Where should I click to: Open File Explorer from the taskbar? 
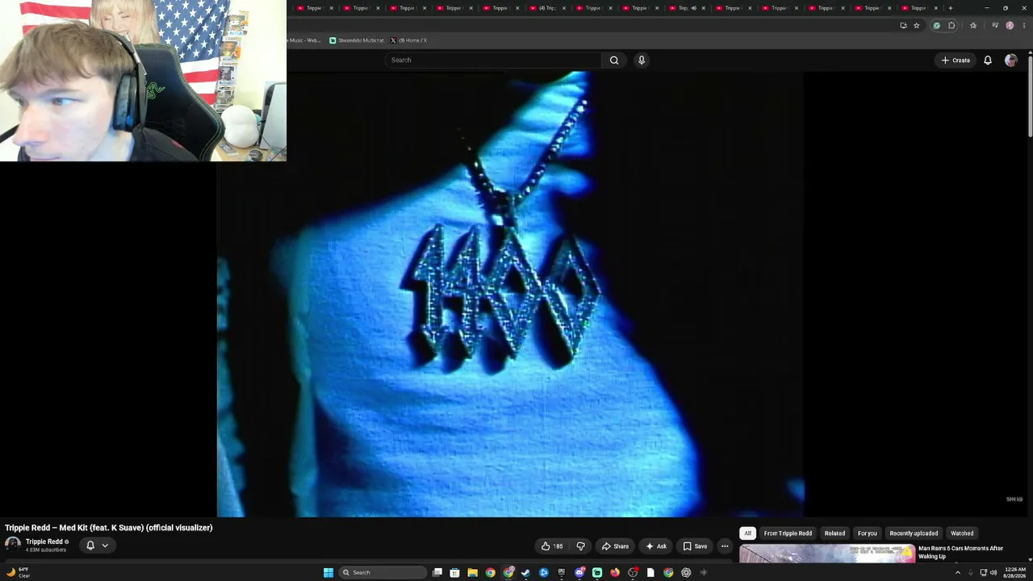pos(472,573)
